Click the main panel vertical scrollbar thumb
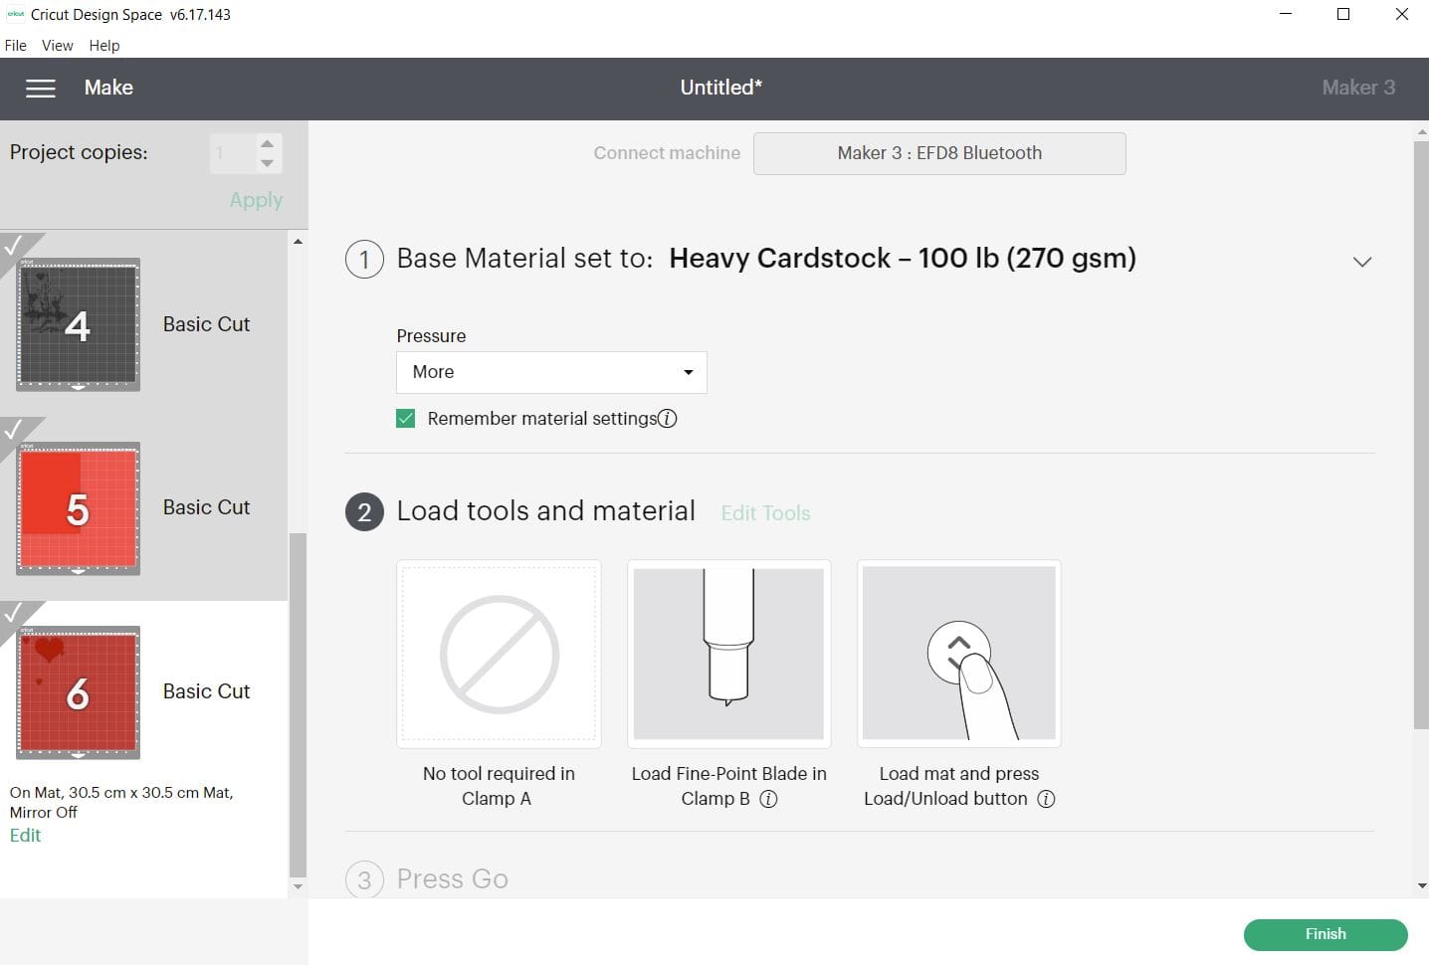Image resolution: width=1429 pixels, height=965 pixels. [1421, 435]
